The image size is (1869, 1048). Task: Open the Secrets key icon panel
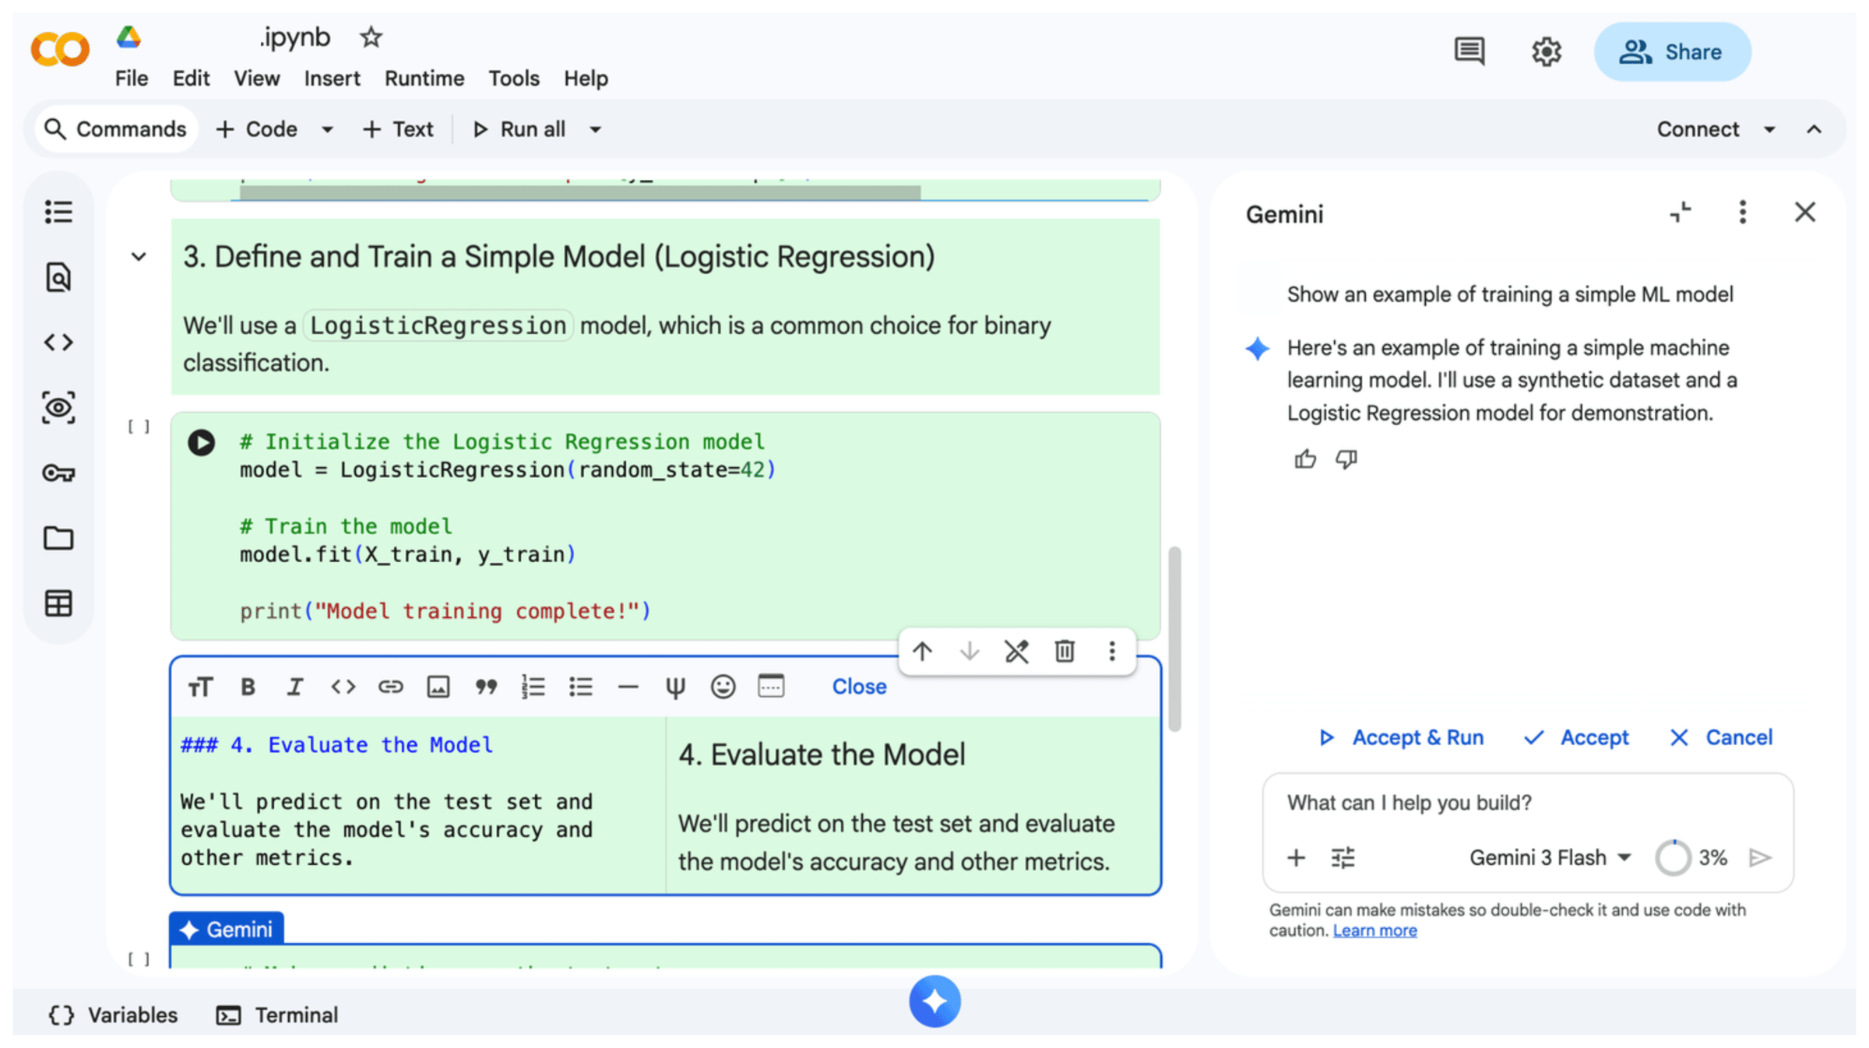point(58,473)
